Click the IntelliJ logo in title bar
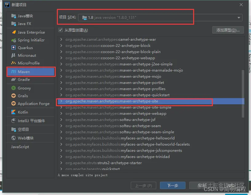The image size is (251, 195). pyautogui.click(x=7, y=5)
